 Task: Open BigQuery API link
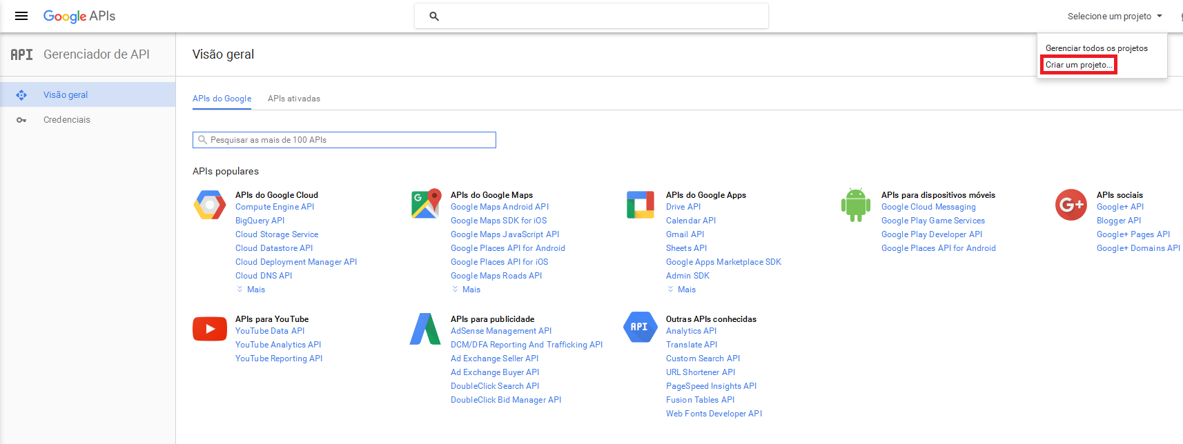(260, 221)
